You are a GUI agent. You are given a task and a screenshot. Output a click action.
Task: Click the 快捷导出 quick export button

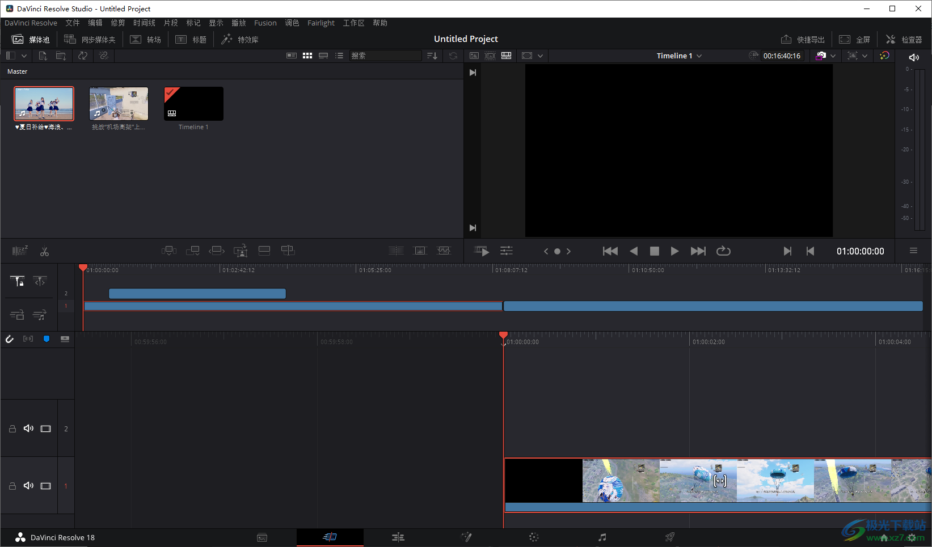coord(803,39)
